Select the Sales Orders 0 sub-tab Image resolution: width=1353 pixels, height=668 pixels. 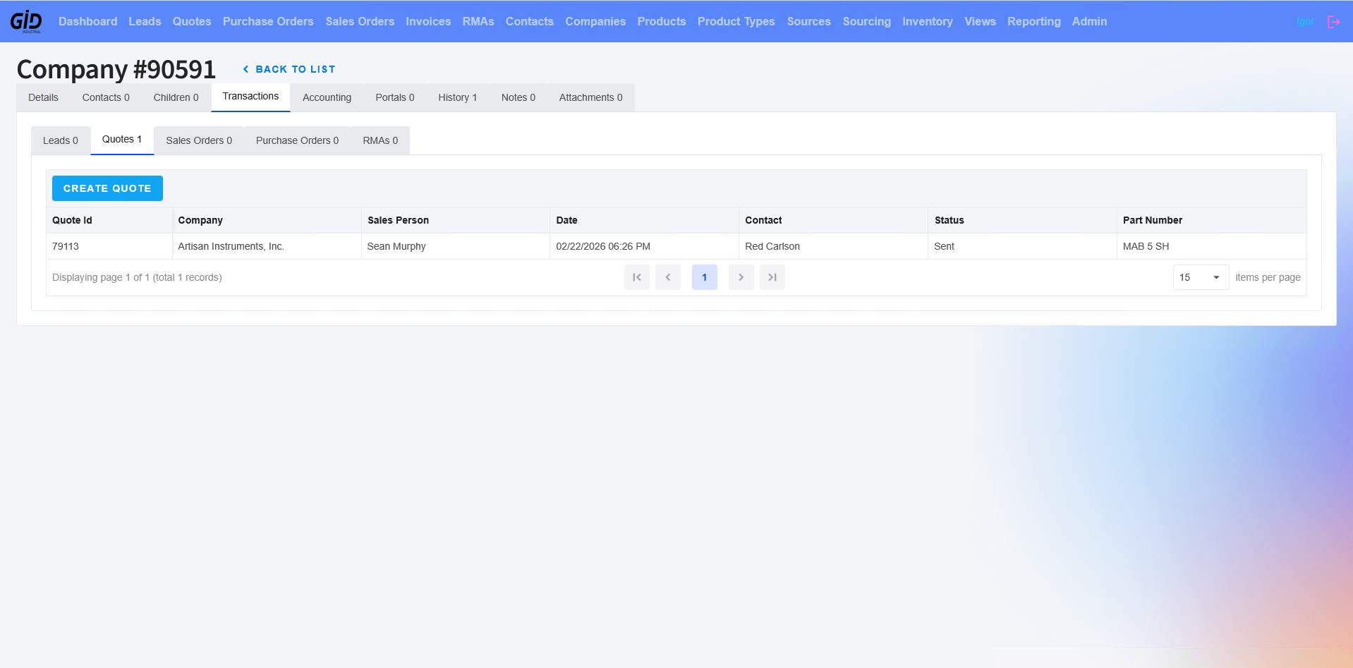pos(199,140)
